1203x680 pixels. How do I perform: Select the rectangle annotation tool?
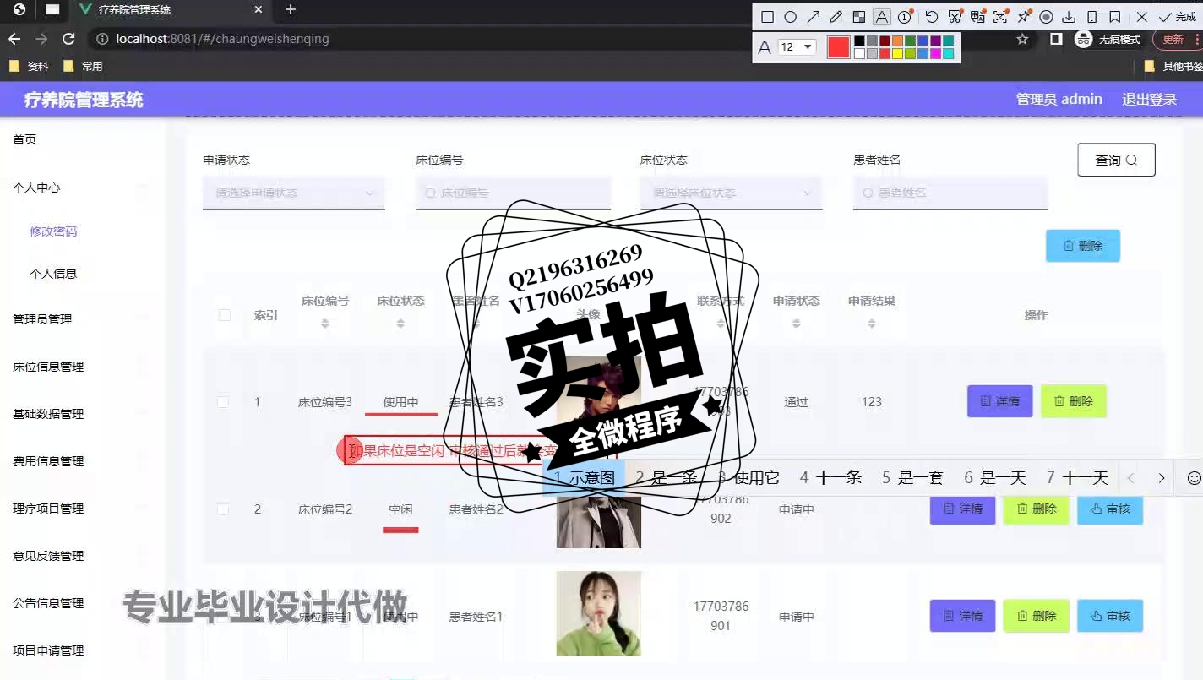[767, 17]
